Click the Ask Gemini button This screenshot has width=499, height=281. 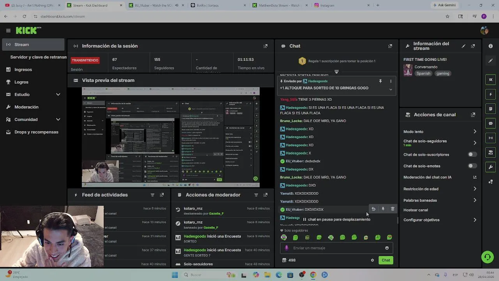(x=444, y=5)
